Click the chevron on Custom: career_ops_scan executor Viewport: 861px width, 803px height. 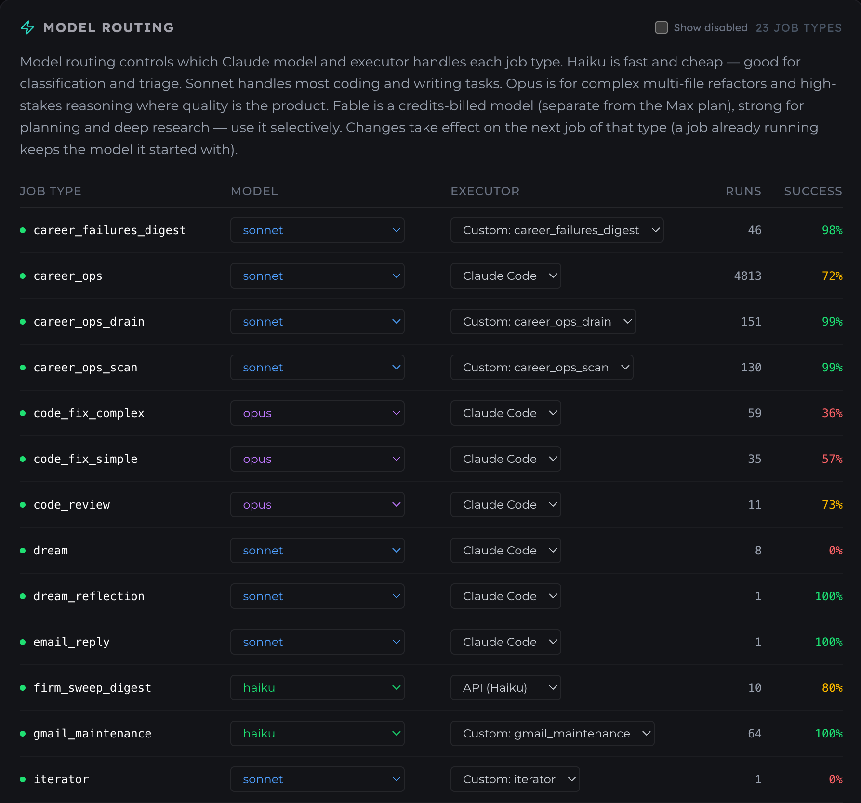625,368
